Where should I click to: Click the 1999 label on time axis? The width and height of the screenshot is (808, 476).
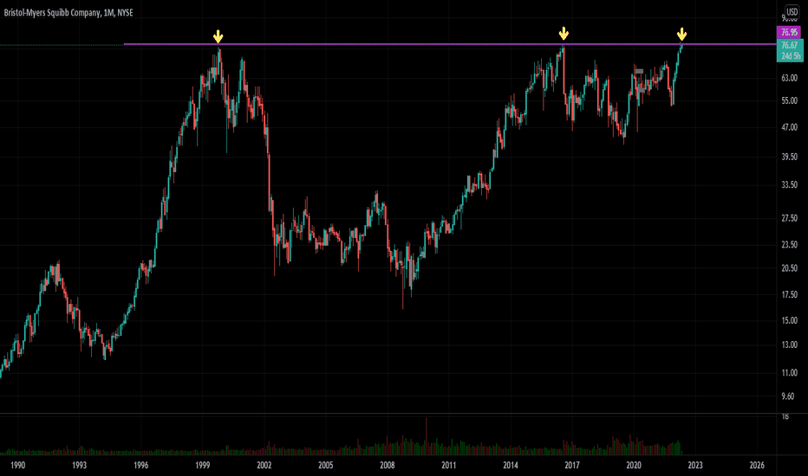tap(203, 466)
